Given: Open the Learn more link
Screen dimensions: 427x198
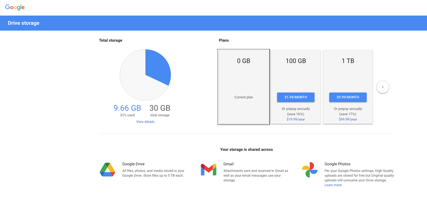Looking at the screenshot, I should click(x=333, y=185).
